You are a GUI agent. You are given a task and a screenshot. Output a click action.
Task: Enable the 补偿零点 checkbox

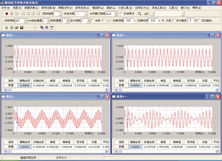point(121,14)
